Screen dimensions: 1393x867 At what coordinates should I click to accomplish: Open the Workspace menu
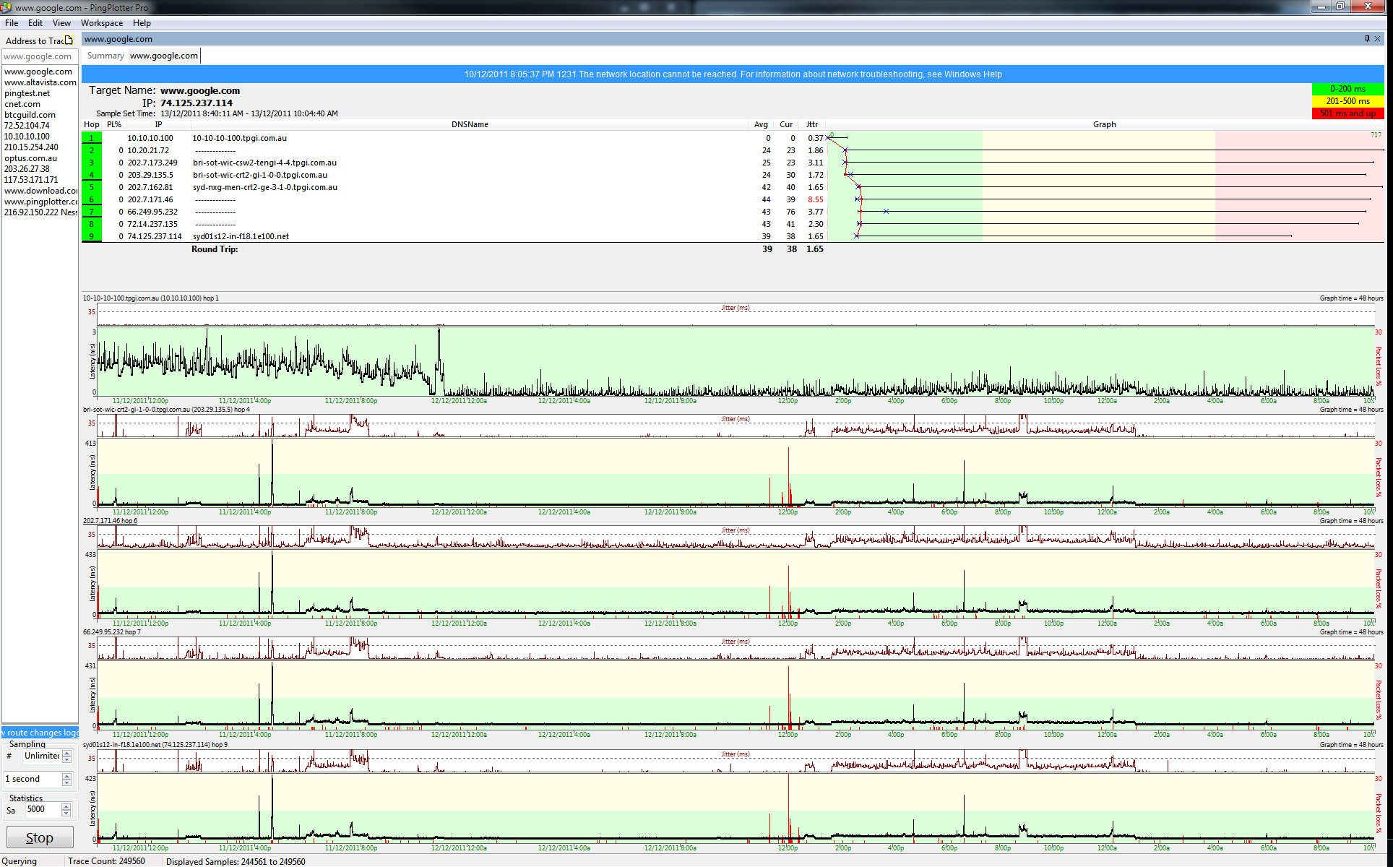(x=101, y=23)
